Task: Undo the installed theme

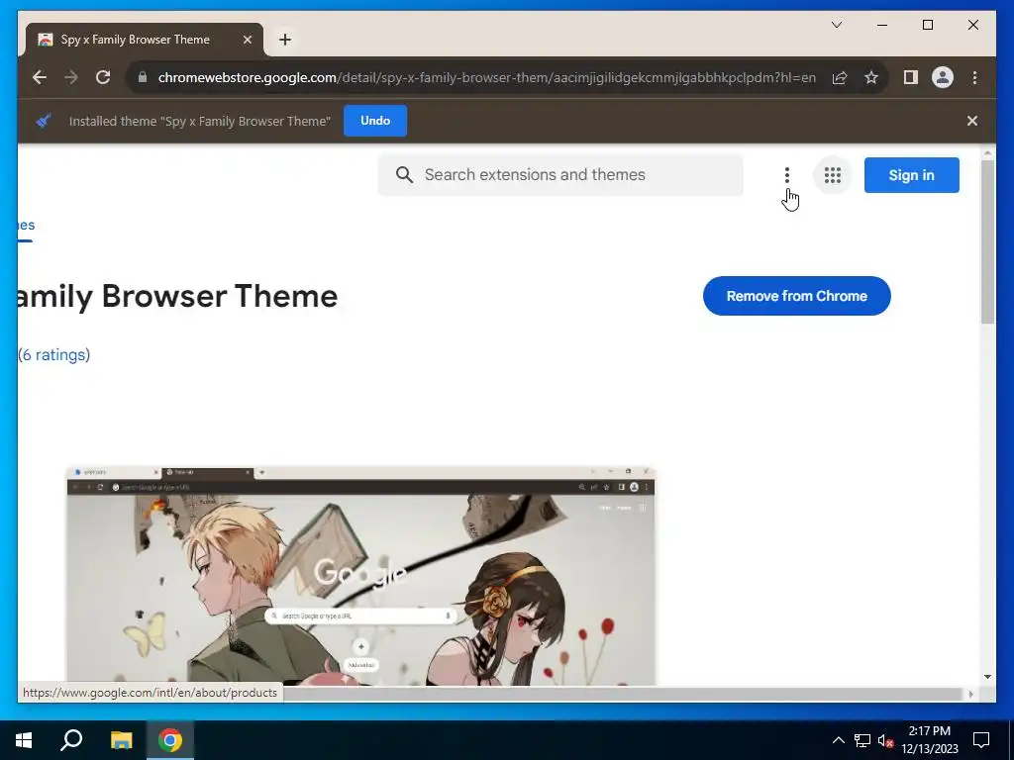Action: (375, 121)
